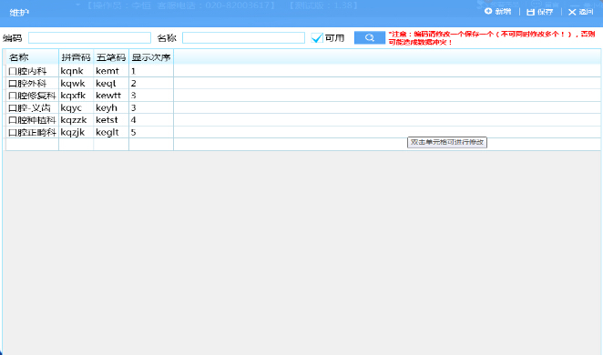Select the 口腔修复科 name cell
The height and width of the screenshot is (355, 603).
[32, 96]
